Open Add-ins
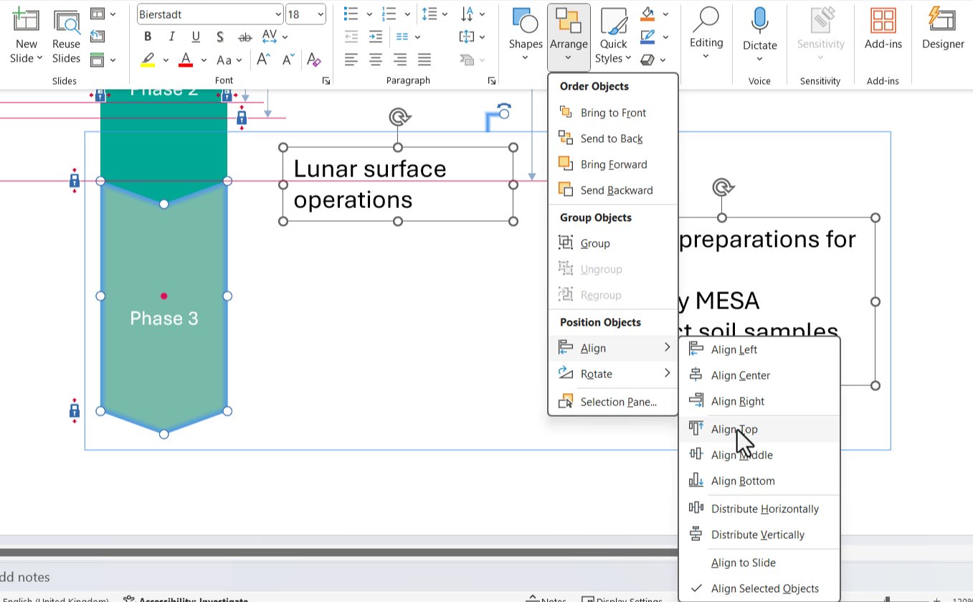973x602 pixels. (x=883, y=30)
